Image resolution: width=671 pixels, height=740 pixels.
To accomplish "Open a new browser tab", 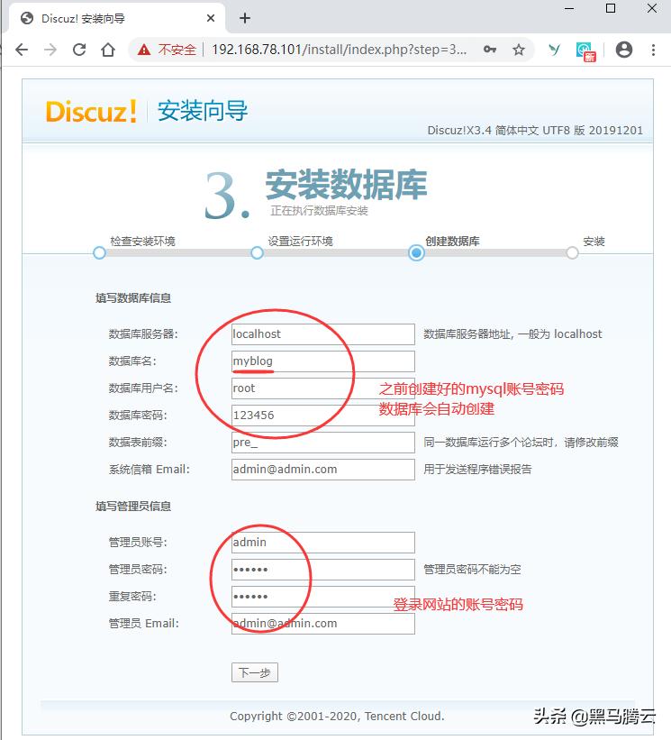I will 245,18.
